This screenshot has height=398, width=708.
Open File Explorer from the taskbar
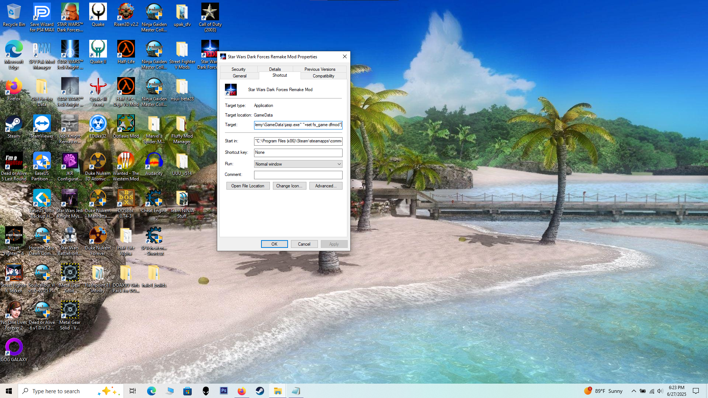(x=278, y=391)
